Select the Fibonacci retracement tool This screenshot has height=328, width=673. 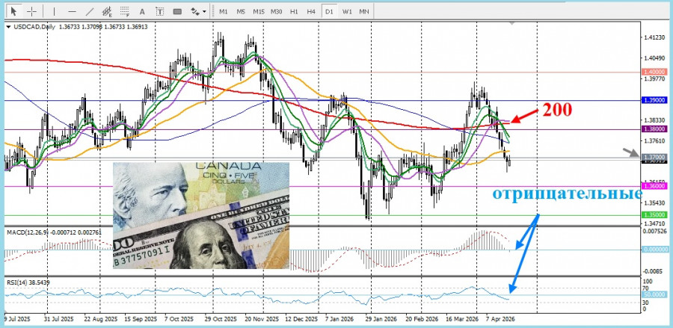pos(125,11)
